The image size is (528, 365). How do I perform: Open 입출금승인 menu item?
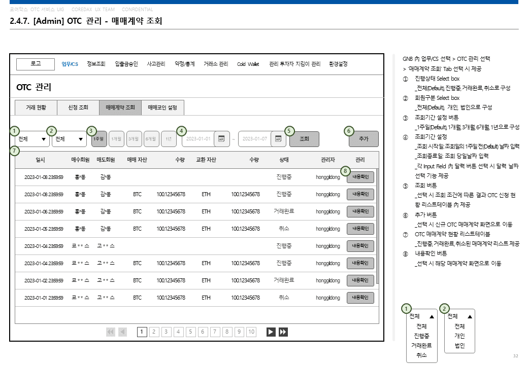(x=126, y=64)
